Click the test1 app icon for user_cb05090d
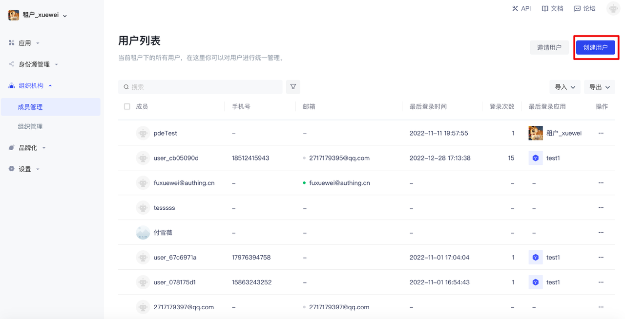The image size is (625, 319). click(x=536, y=158)
